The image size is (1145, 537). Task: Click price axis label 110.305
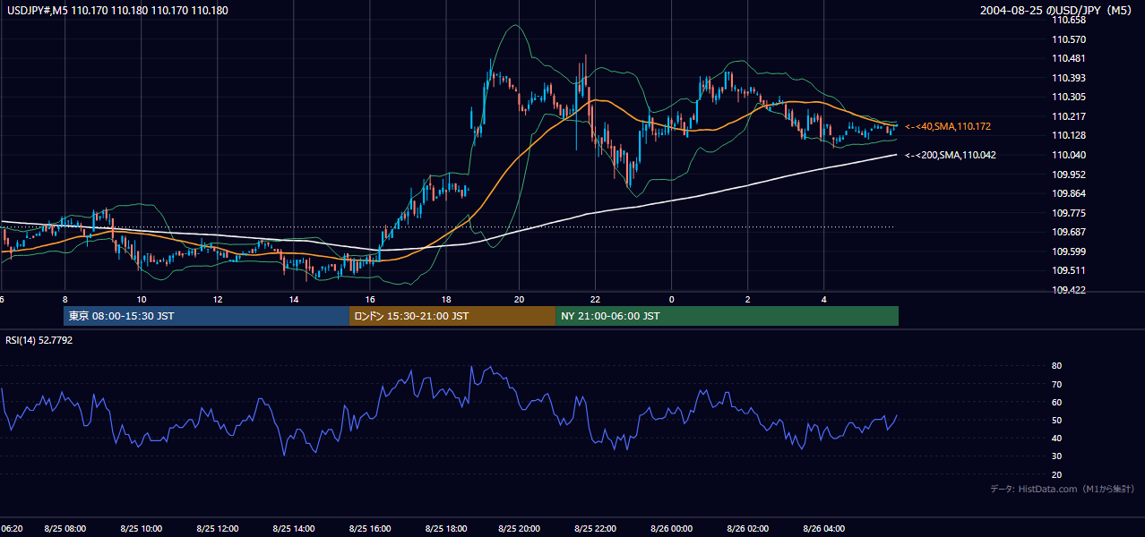1069,97
